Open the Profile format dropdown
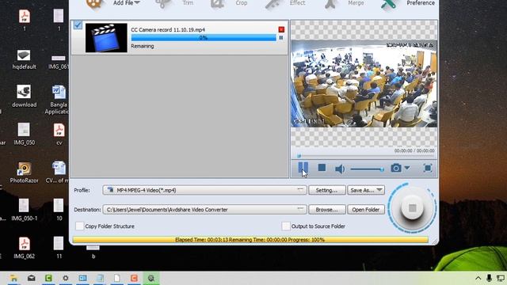 204,190
